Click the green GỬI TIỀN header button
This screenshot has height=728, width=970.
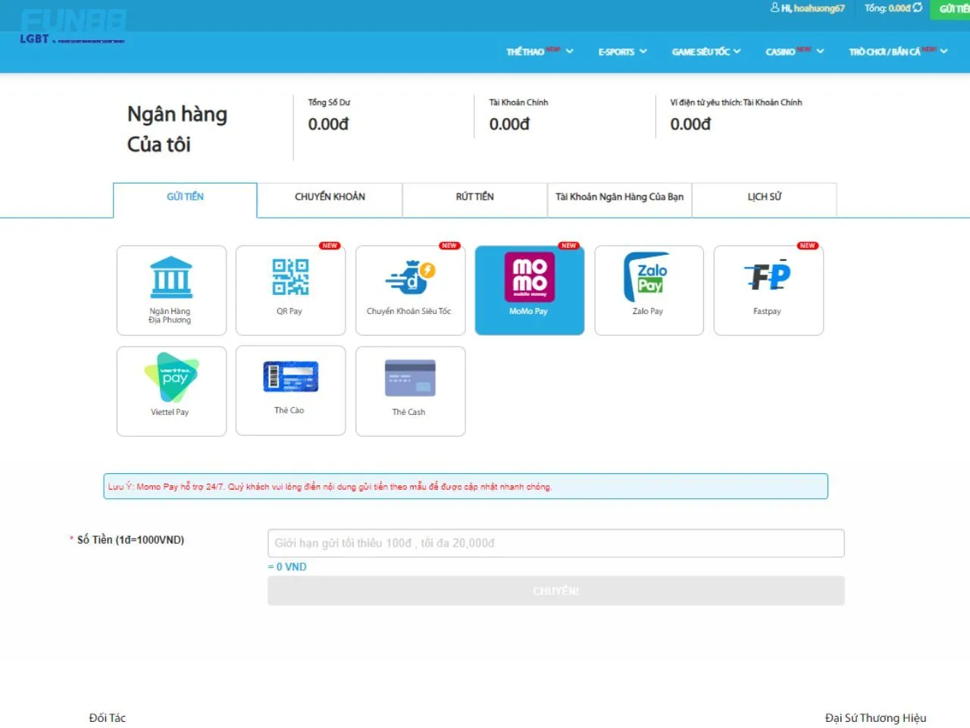pos(952,9)
